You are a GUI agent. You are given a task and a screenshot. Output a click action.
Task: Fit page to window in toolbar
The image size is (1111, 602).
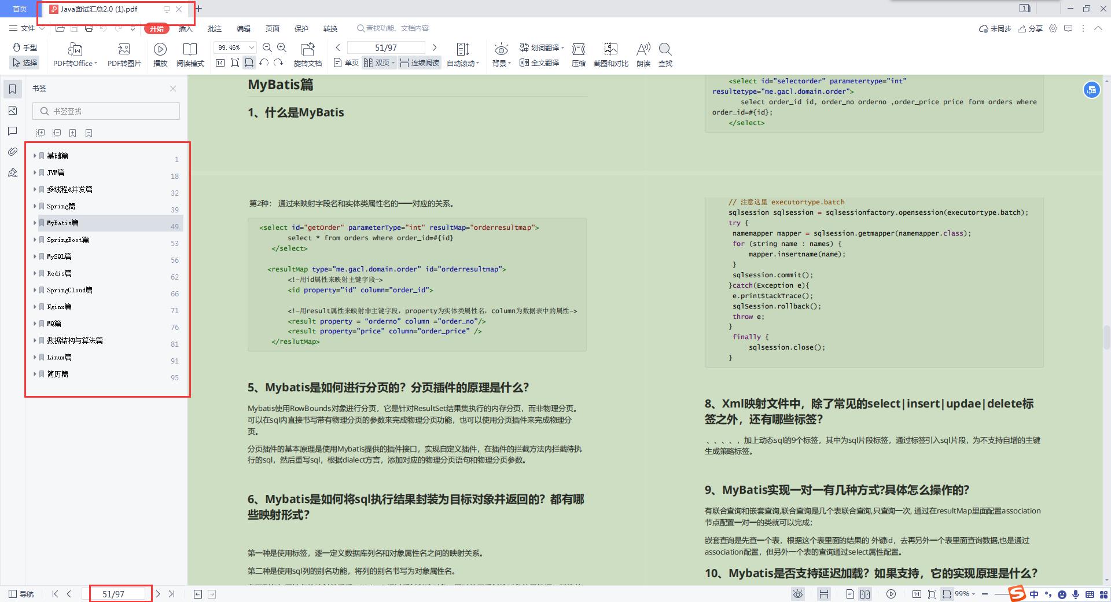235,63
